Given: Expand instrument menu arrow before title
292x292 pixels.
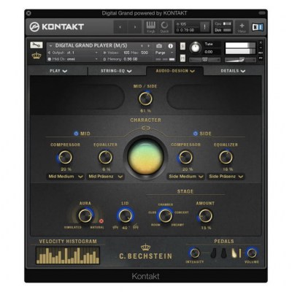Looking at the screenshot, I should click(x=50, y=46).
